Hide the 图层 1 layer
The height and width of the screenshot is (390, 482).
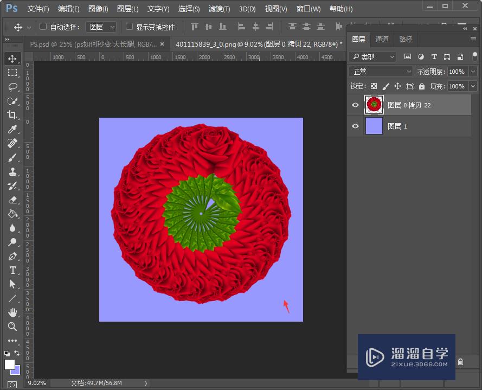(x=356, y=126)
